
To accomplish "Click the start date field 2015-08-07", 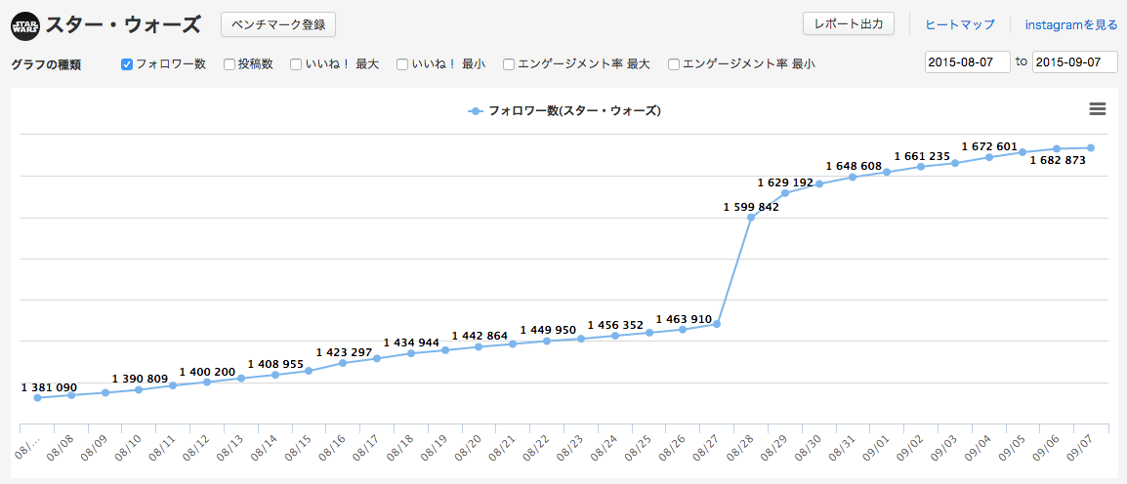I will coord(967,61).
